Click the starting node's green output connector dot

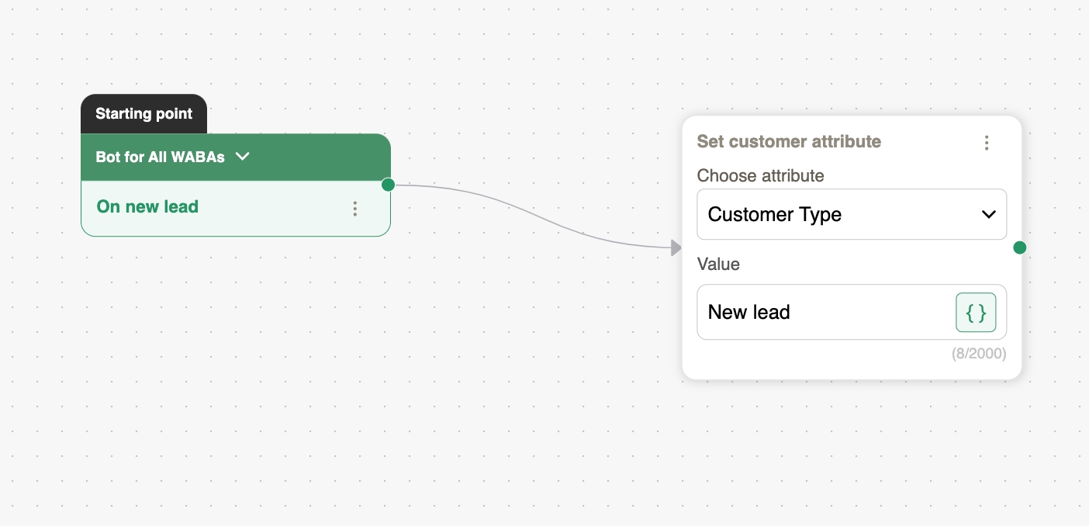(389, 185)
